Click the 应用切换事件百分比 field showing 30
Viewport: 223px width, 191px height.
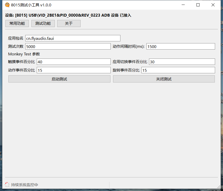click(x=182, y=62)
